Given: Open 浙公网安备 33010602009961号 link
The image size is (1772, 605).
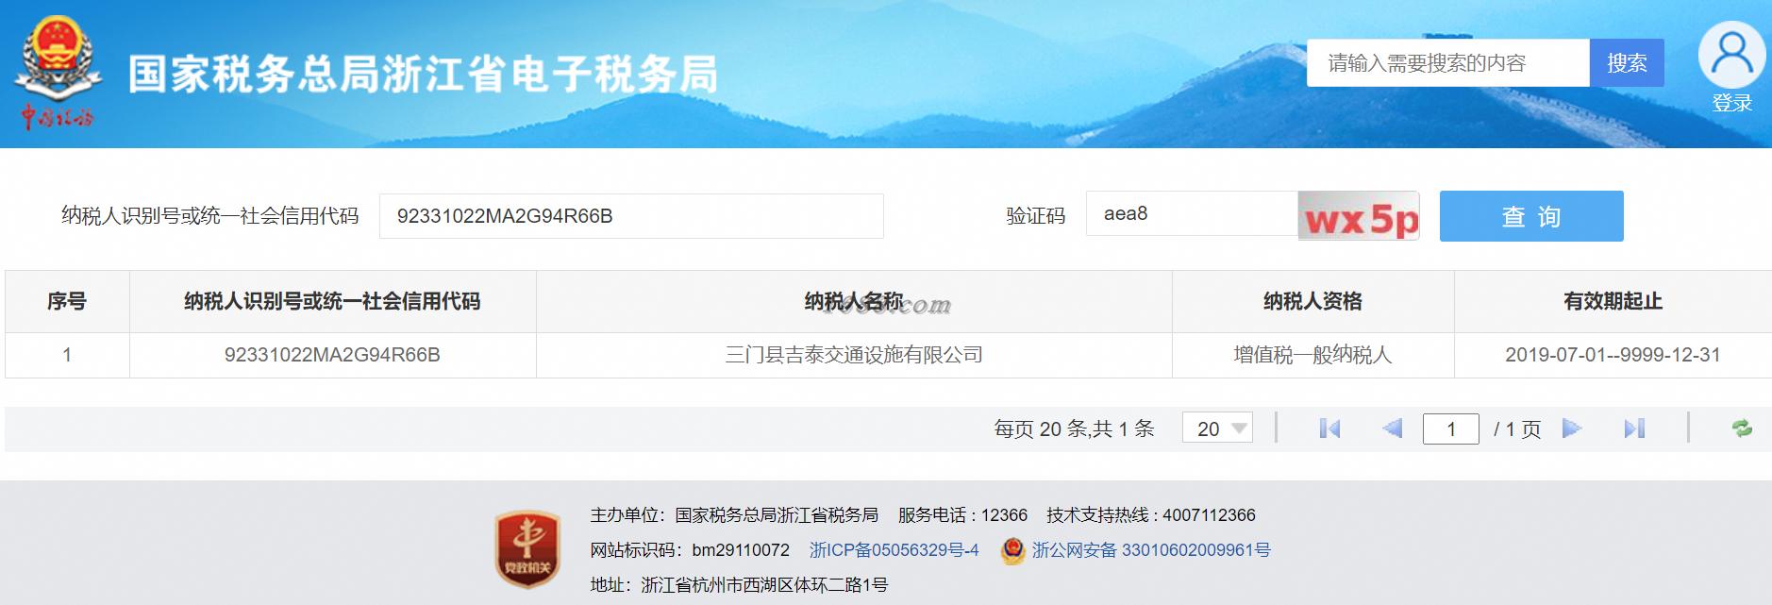Looking at the screenshot, I should (1151, 549).
